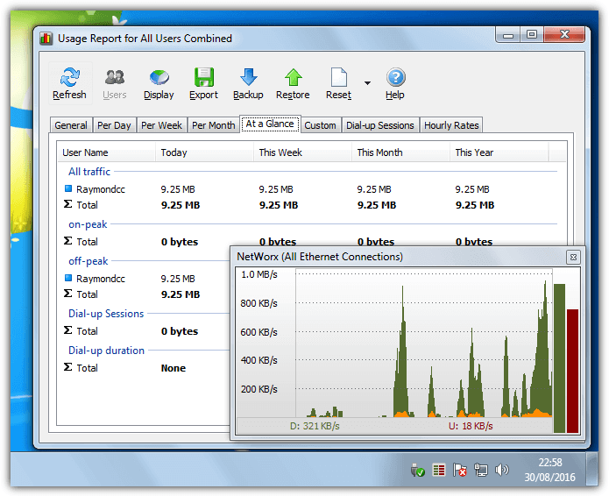Image resolution: width=609 pixels, height=496 pixels.
Task: Click the volume speaker tray icon
Action: (502, 471)
